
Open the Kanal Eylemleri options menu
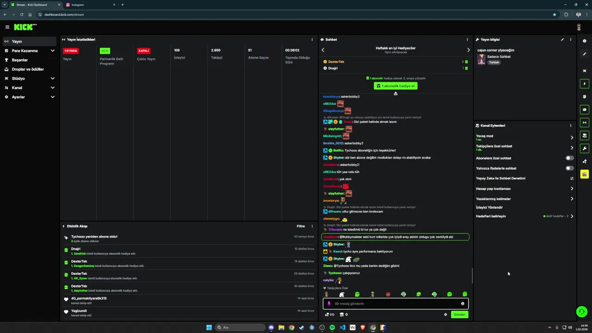tap(571, 125)
